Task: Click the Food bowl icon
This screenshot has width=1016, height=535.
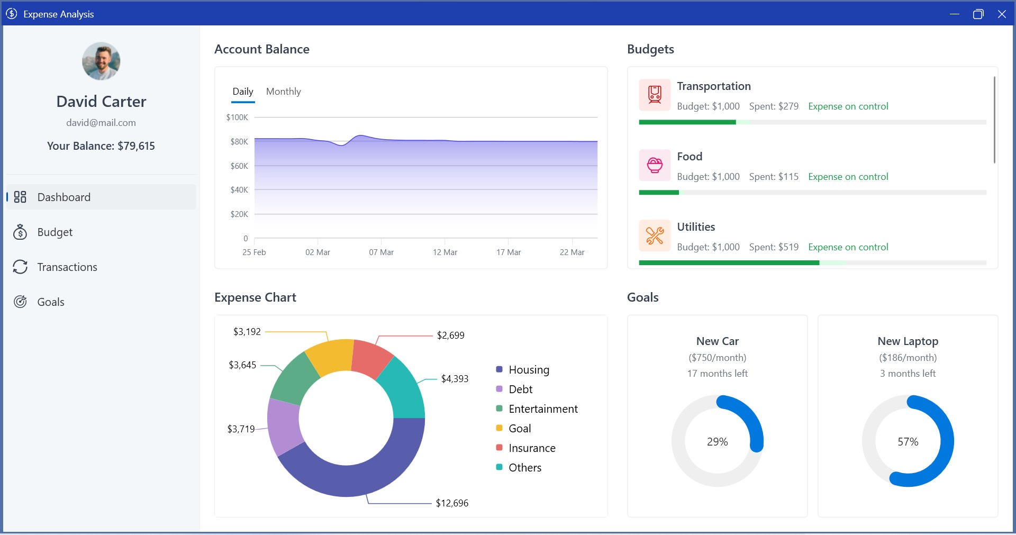Action: click(655, 165)
